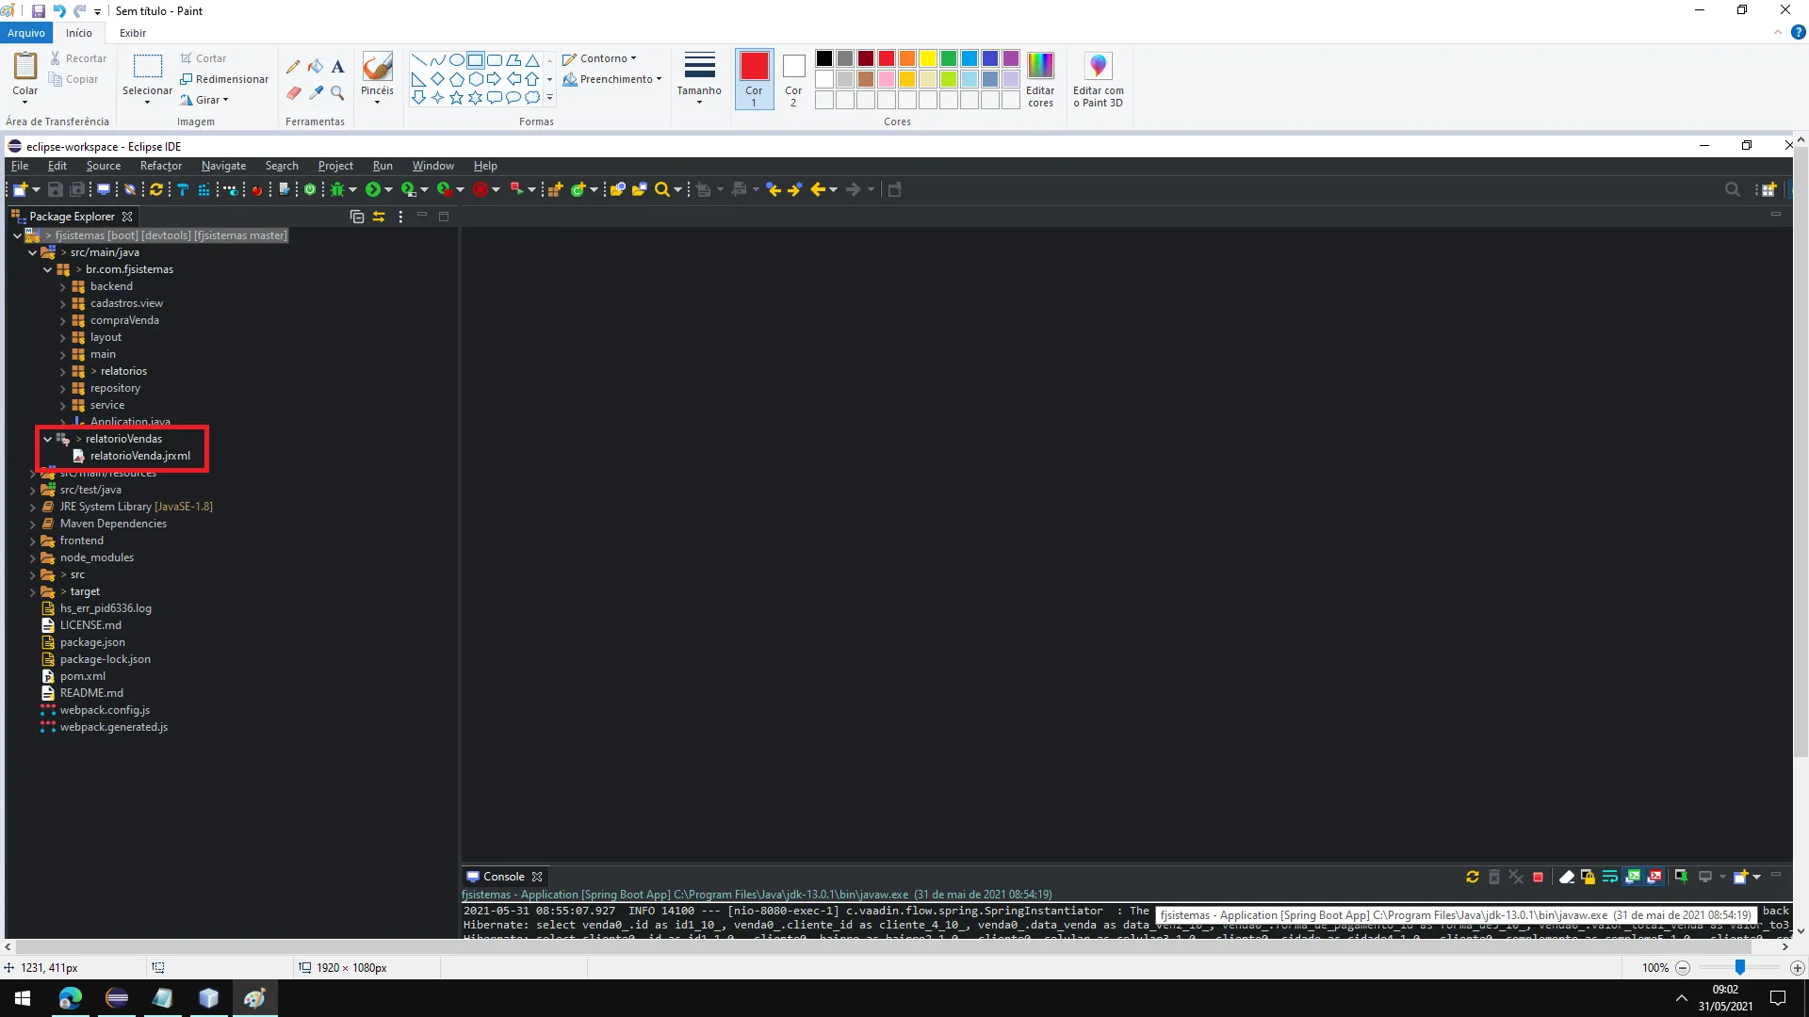
Task: Select the Pencil tool
Action: click(x=293, y=67)
